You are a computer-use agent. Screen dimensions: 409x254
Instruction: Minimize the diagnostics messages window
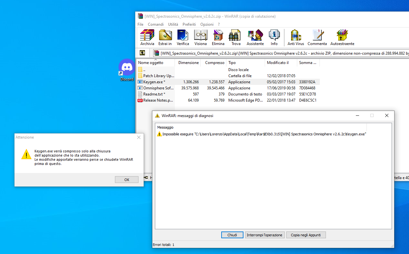click(x=357, y=115)
